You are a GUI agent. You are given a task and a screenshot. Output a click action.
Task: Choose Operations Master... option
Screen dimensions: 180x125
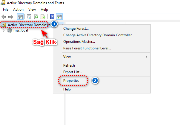click(x=102, y=42)
